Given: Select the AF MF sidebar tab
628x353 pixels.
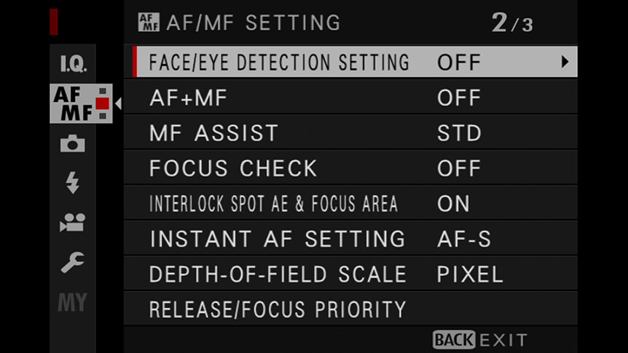Looking at the screenshot, I should (x=81, y=103).
